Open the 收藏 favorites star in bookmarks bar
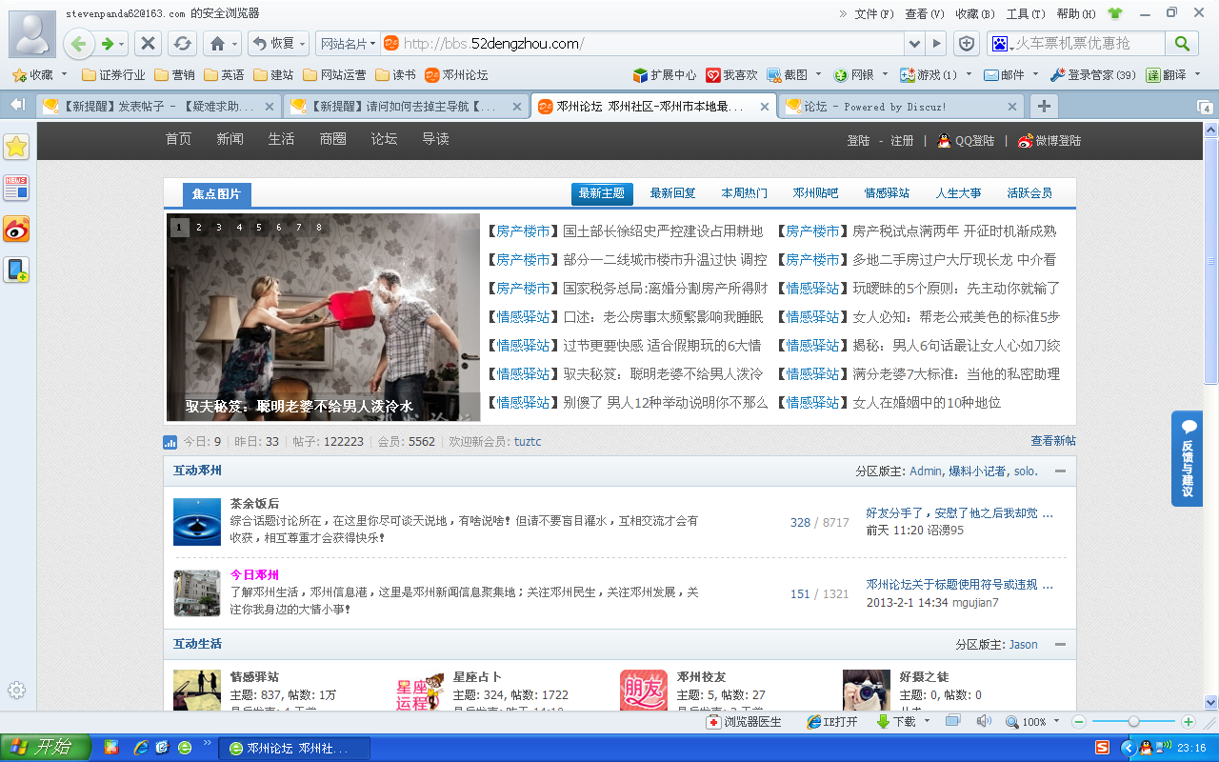This screenshot has height=762, width=1219. (32, 74)
